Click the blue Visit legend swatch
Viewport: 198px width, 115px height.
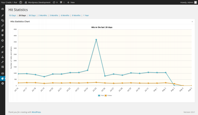click(99, 95)
